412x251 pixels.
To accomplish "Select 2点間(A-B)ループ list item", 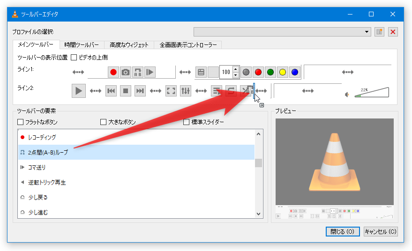I will pyautogui.click(x=136, y=152).
